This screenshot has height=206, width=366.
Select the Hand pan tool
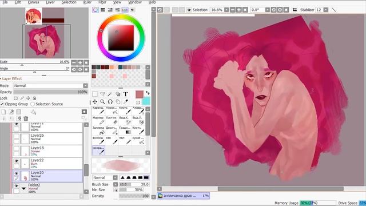[x=118, y=102]
